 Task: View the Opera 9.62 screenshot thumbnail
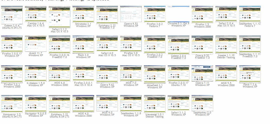(x=107, y=74)
